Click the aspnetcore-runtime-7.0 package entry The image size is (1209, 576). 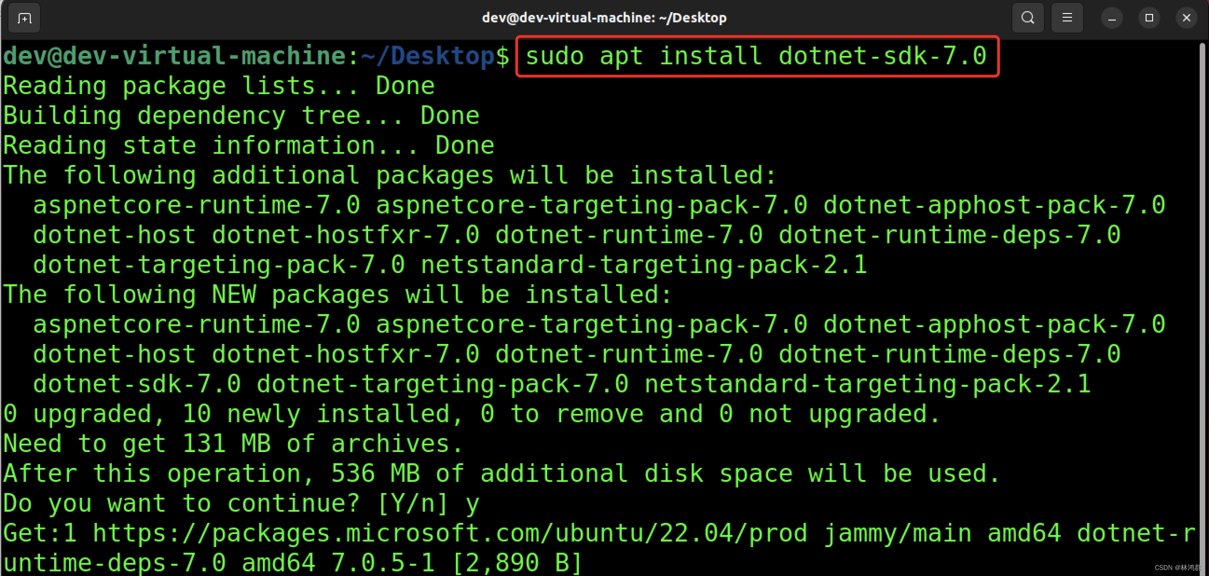pyautogui.click(x=196, y=204)
